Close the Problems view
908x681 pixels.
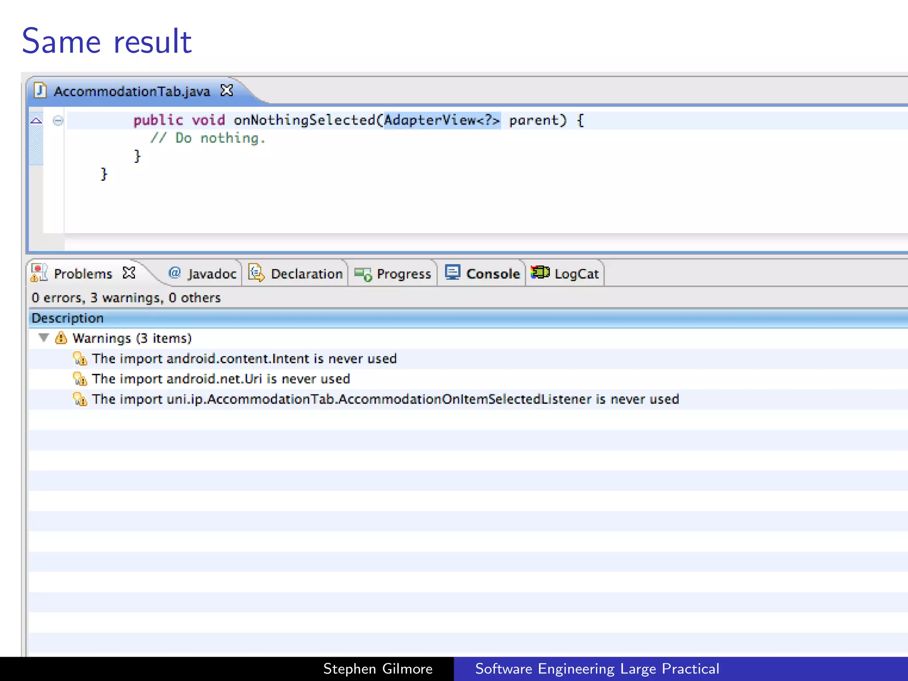point(129,273)
